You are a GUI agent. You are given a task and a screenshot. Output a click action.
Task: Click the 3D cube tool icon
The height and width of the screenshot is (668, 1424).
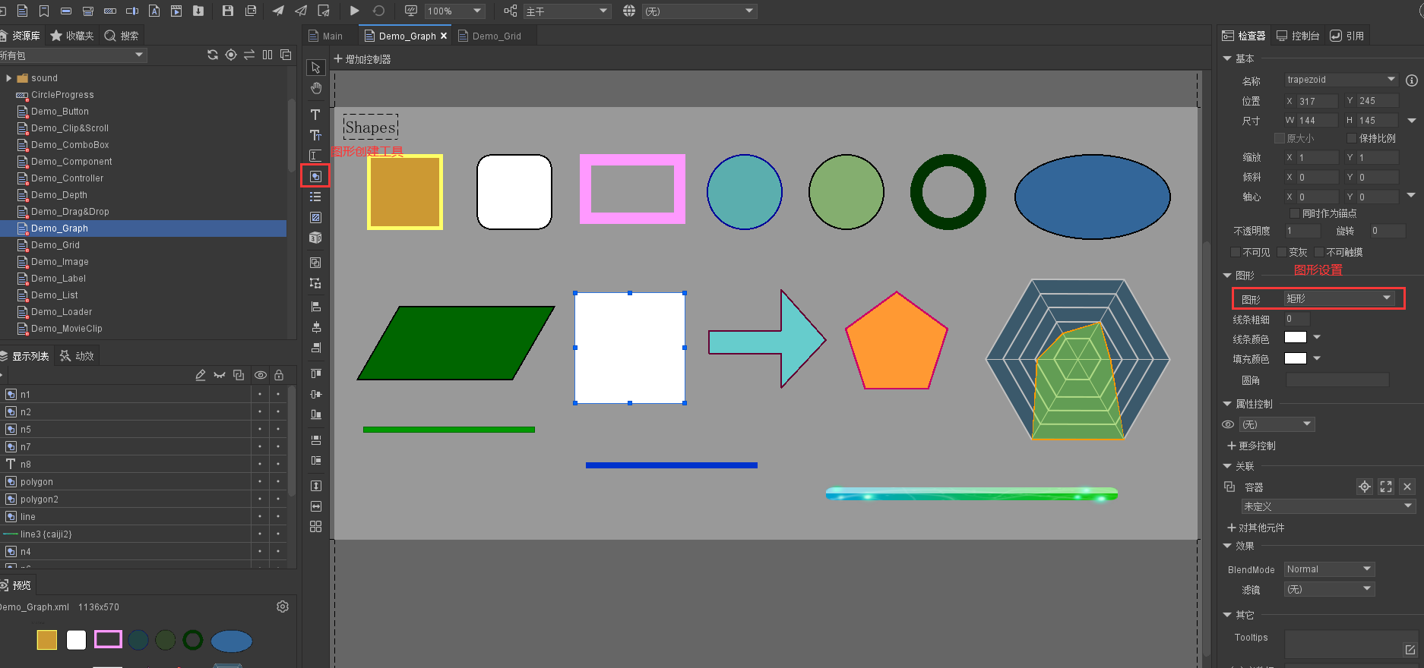[315, 238]
